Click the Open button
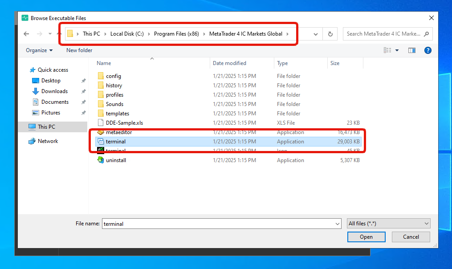This screenshot has height=269, width=452. tap(366, 236)
